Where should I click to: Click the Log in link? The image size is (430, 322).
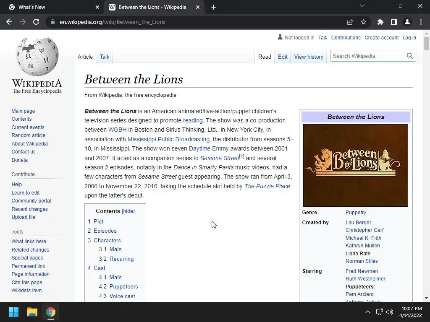409,37
